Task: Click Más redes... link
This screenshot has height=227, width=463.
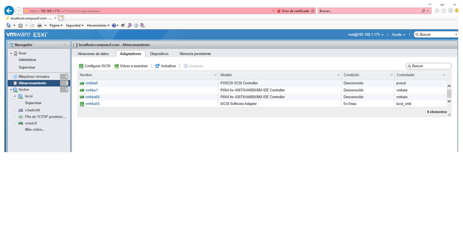Action: [x=35, y=130]
